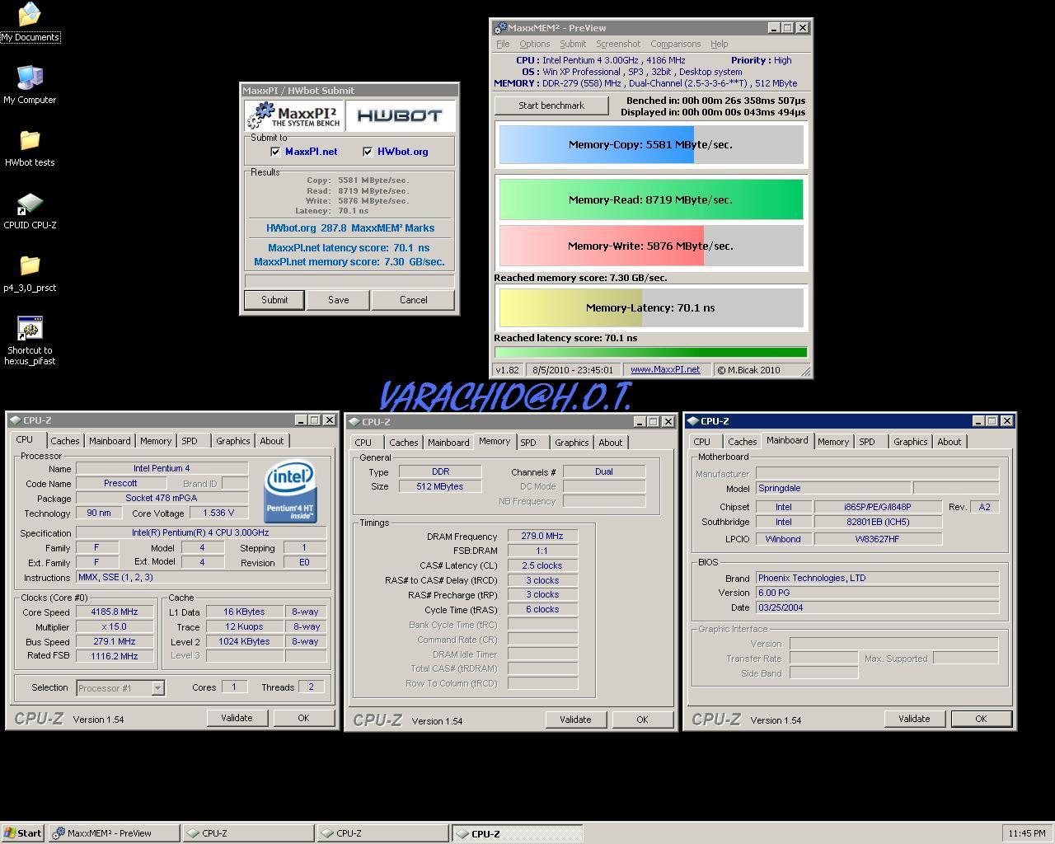Screen dimensions: 1055x844
Task: Toggle HWbot.org submit checkbox
Action: (368, 152)
